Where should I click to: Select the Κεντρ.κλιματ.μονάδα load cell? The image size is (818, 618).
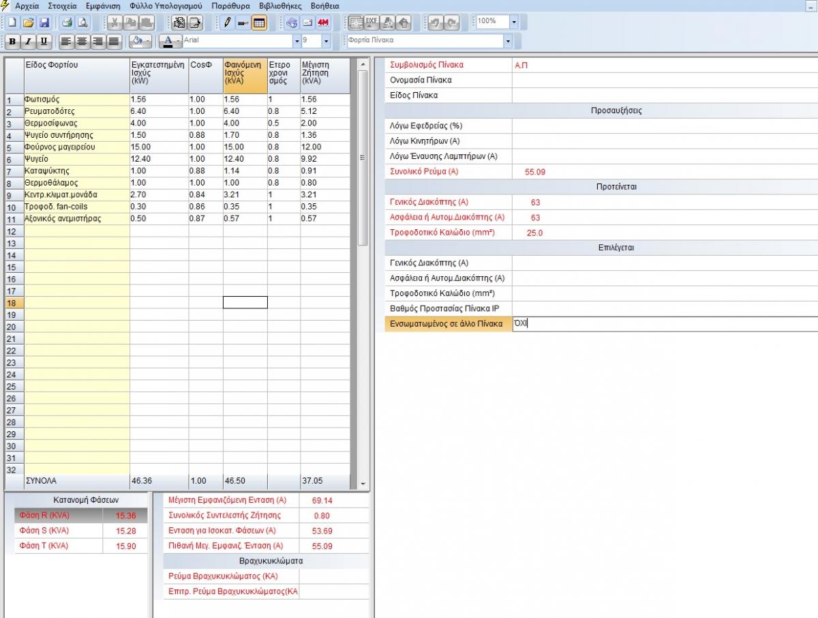[76, 195]
